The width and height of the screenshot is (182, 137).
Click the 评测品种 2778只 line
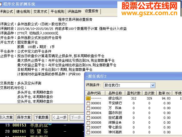point(29,33)
